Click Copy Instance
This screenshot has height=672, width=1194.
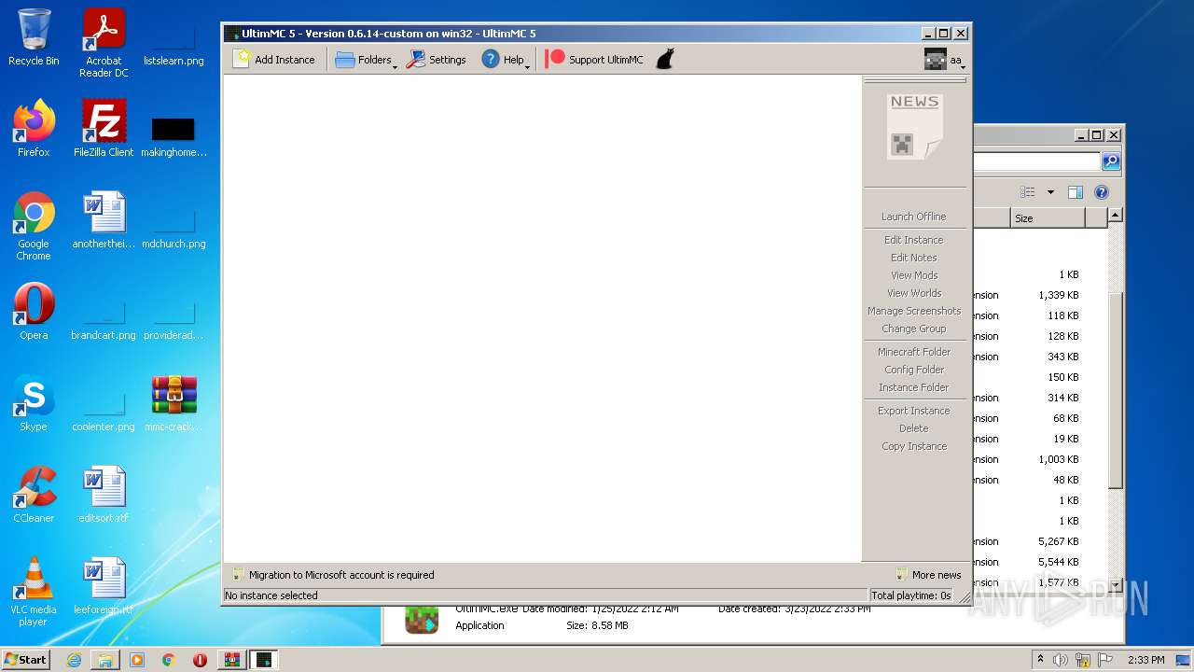[x=914, y=446]
